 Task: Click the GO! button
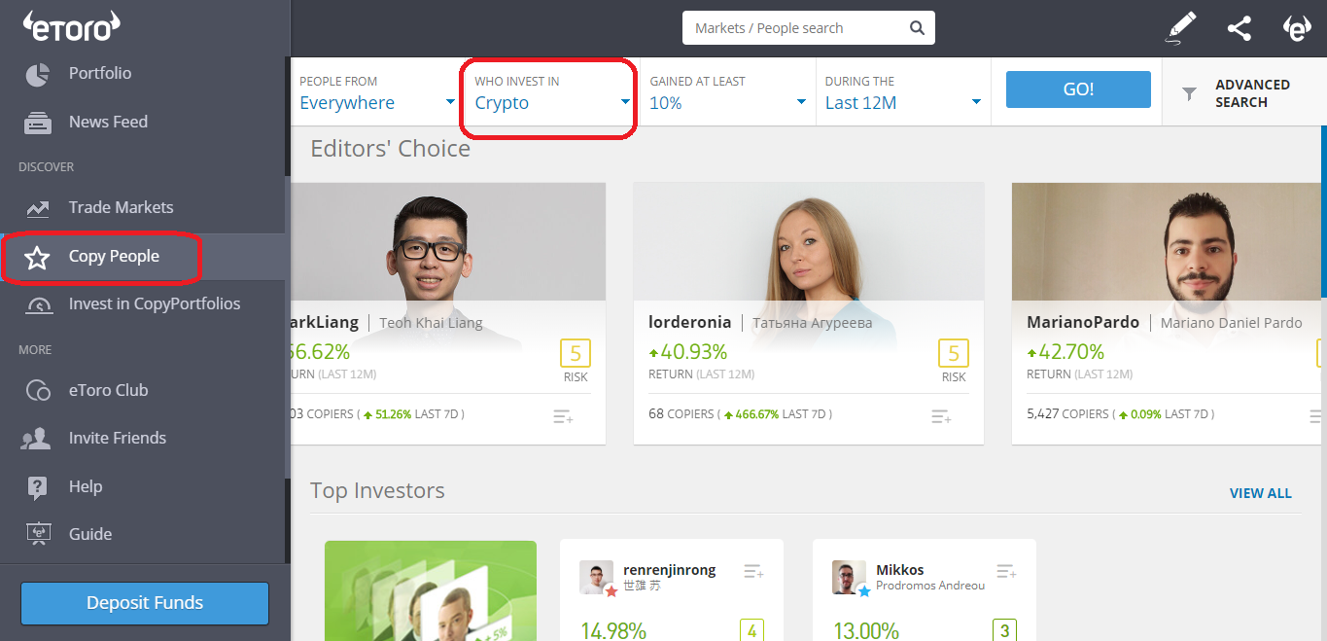click(1078, 89)
